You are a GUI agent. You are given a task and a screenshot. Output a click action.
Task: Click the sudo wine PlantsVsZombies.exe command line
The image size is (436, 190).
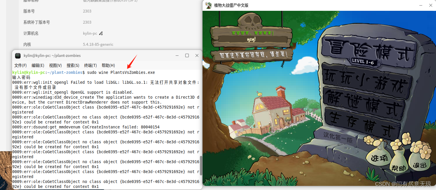(121, 72)
